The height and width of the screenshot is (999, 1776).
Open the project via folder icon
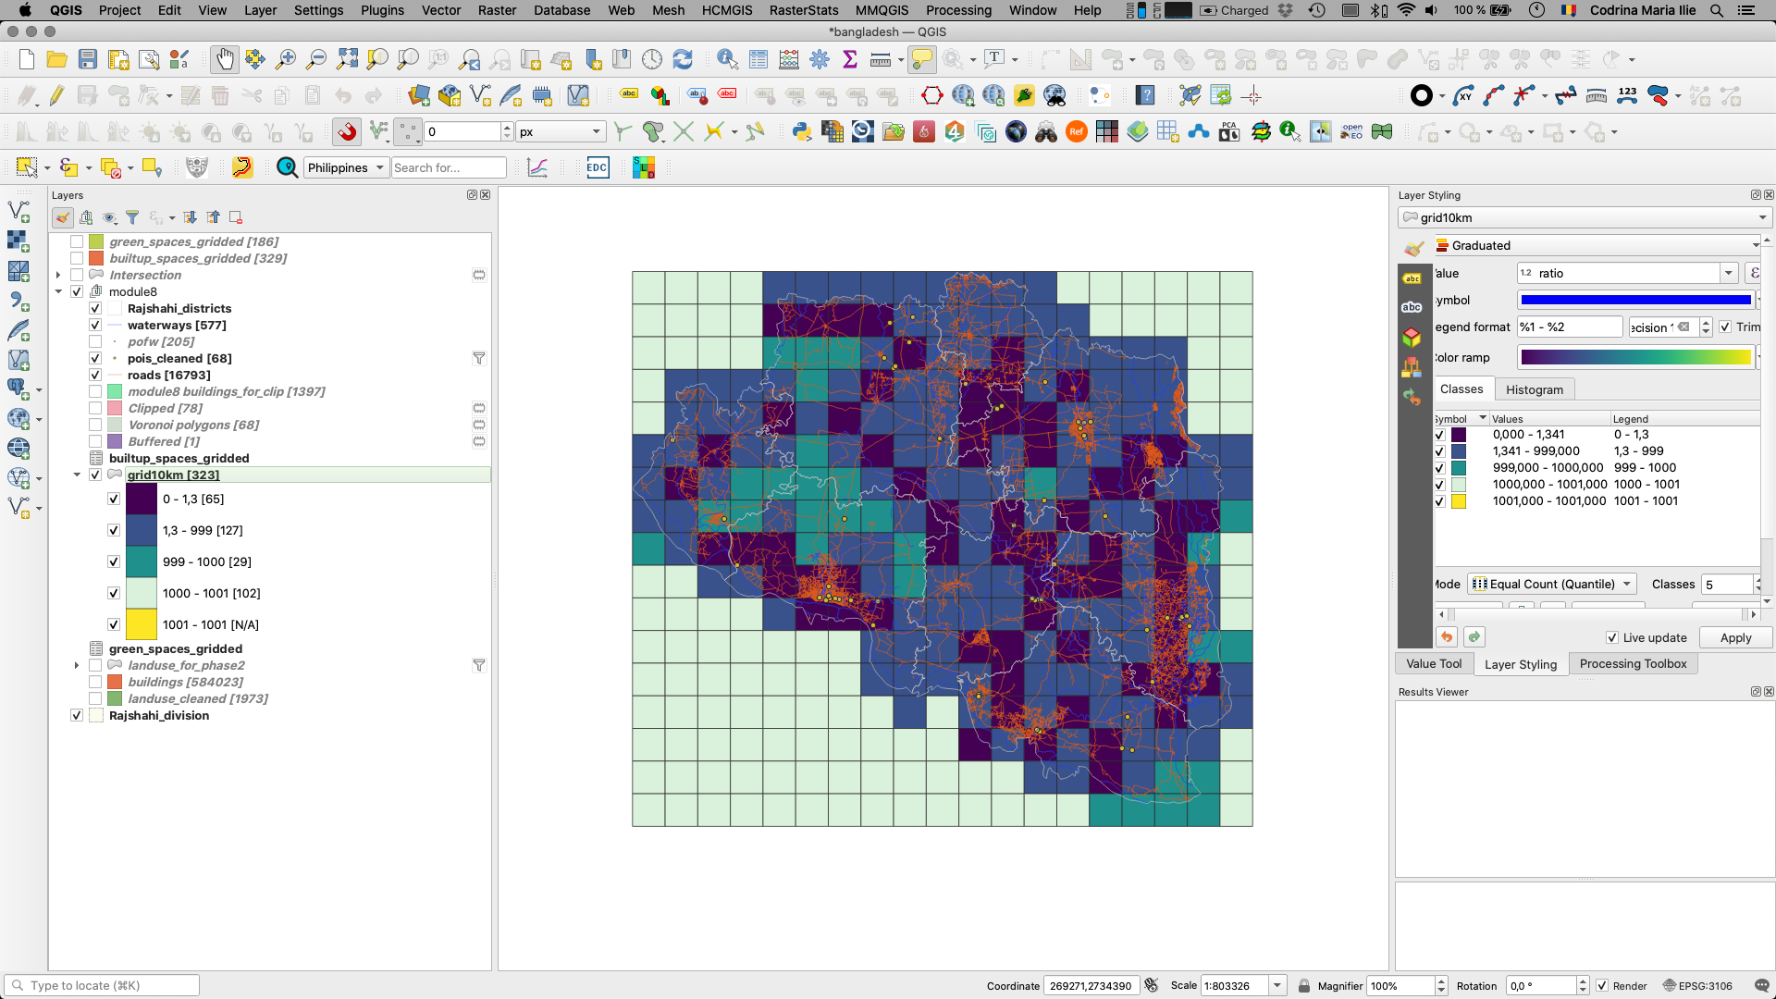(57, 60)
